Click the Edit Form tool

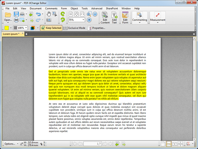click(x=125, y=18)
